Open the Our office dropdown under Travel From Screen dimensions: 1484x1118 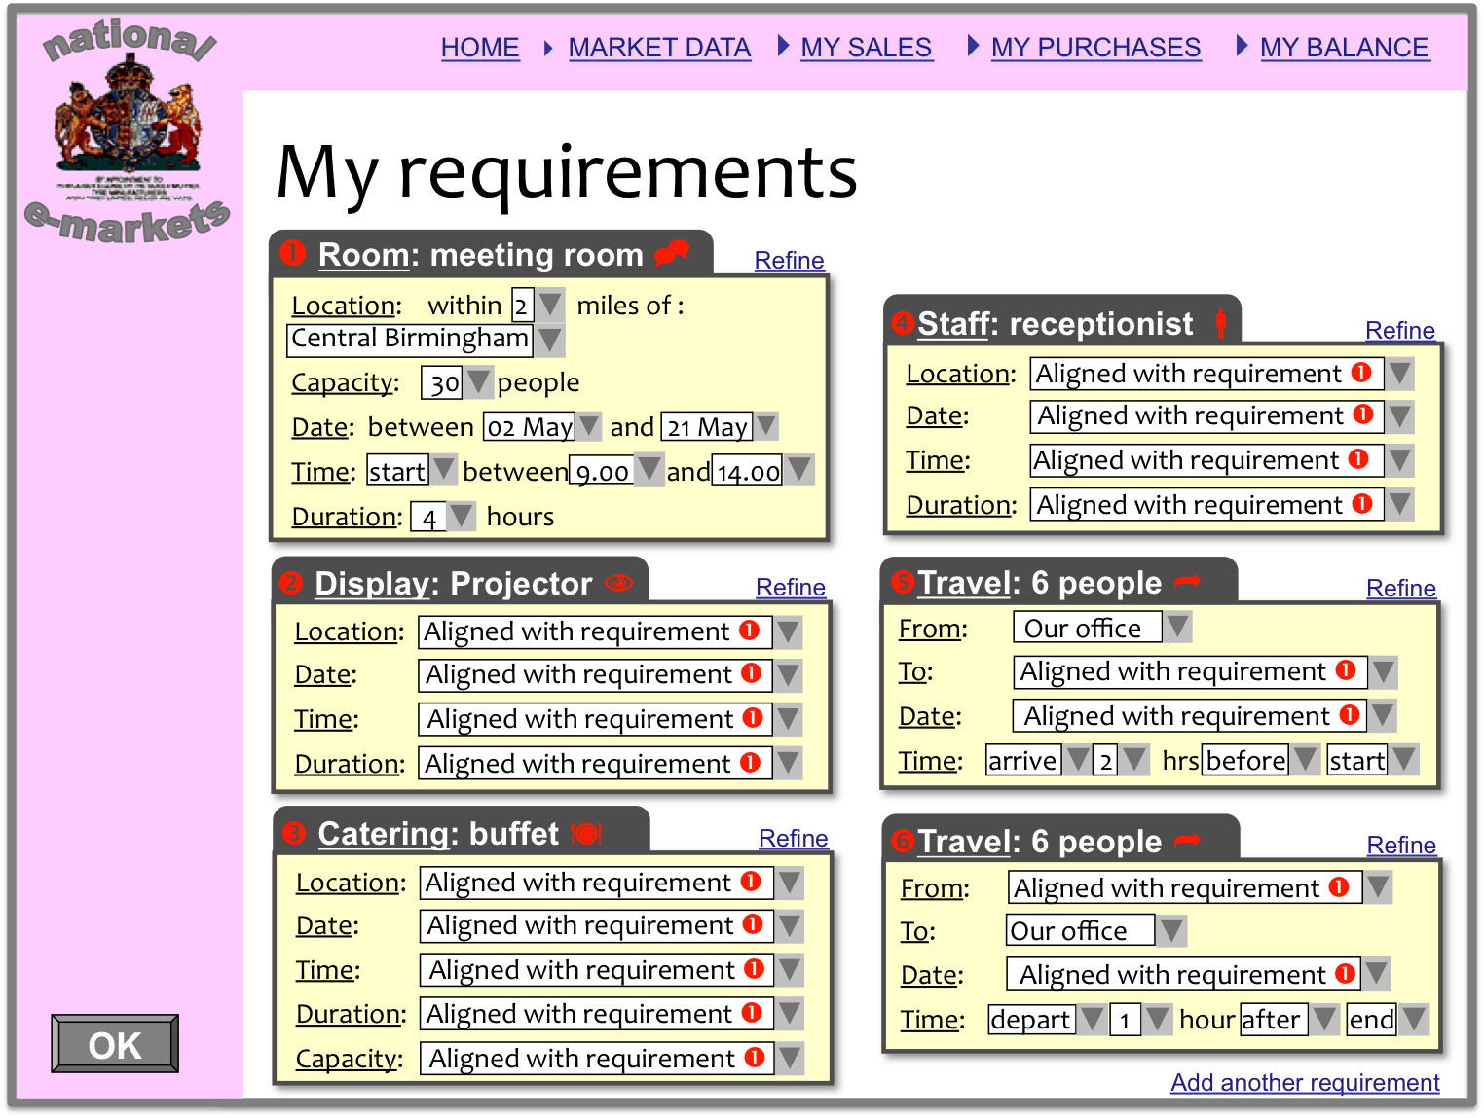click(1177, 628)
